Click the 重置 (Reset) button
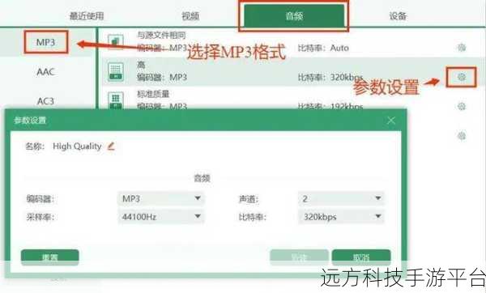 [x=50, y=257]
